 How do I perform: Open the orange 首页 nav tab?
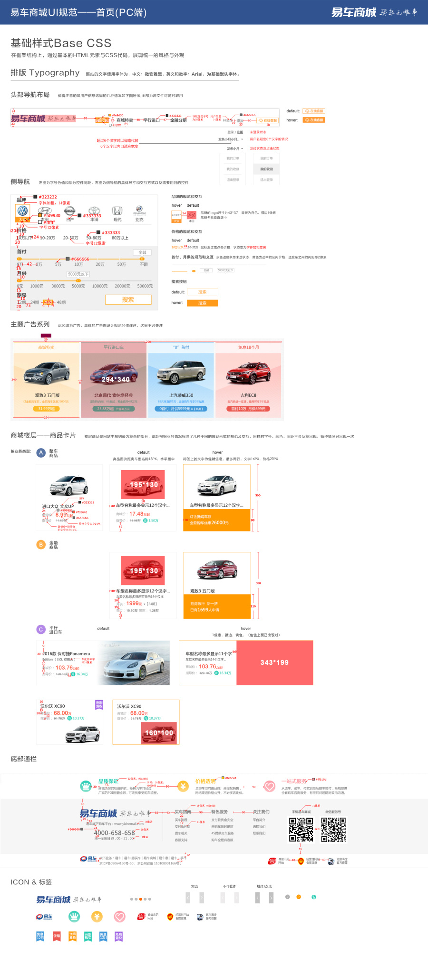tap(102, 120)
